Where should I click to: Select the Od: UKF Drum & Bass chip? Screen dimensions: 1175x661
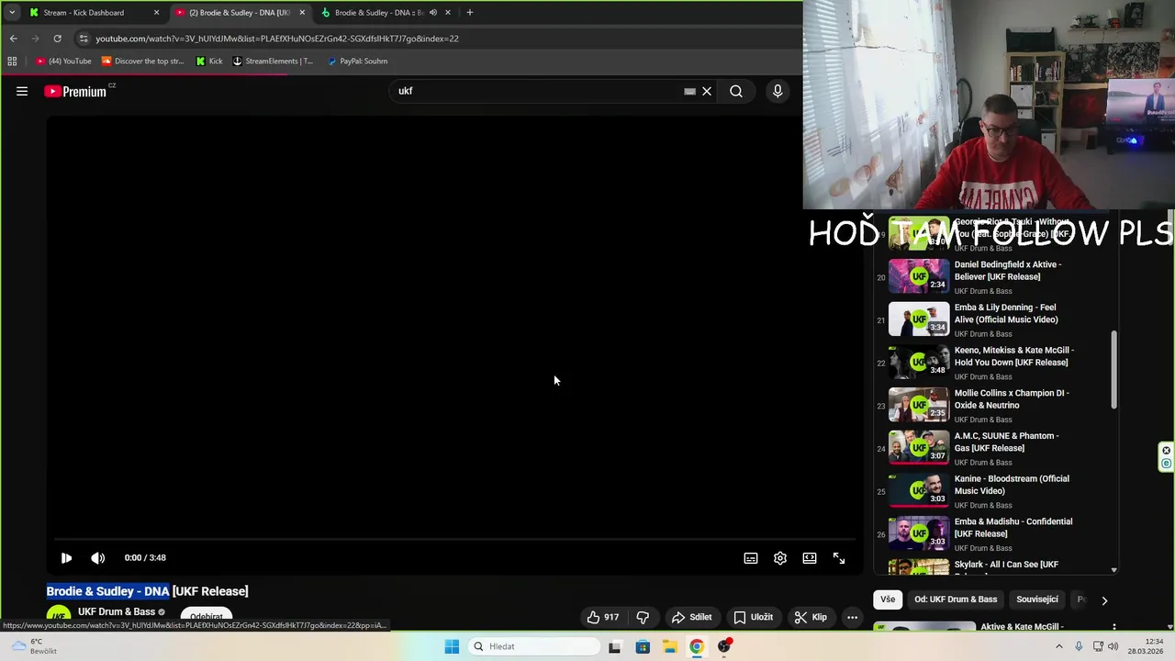point(956,599)
